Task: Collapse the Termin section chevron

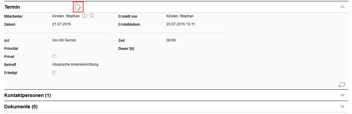Action: tap(342, 7)
